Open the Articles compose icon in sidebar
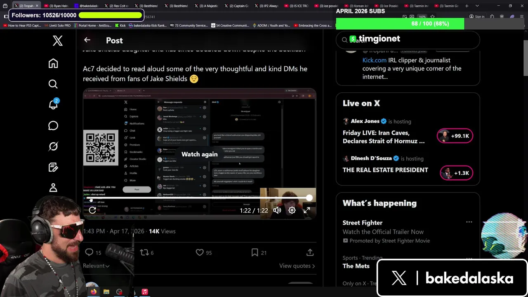 [53, 167]
